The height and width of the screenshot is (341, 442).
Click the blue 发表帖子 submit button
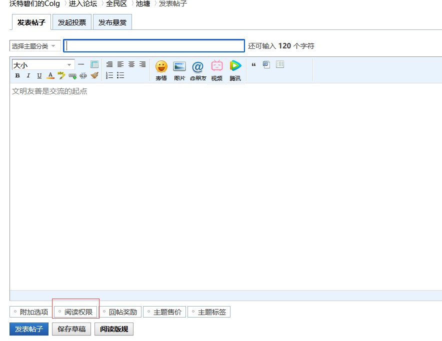(29, 329)
